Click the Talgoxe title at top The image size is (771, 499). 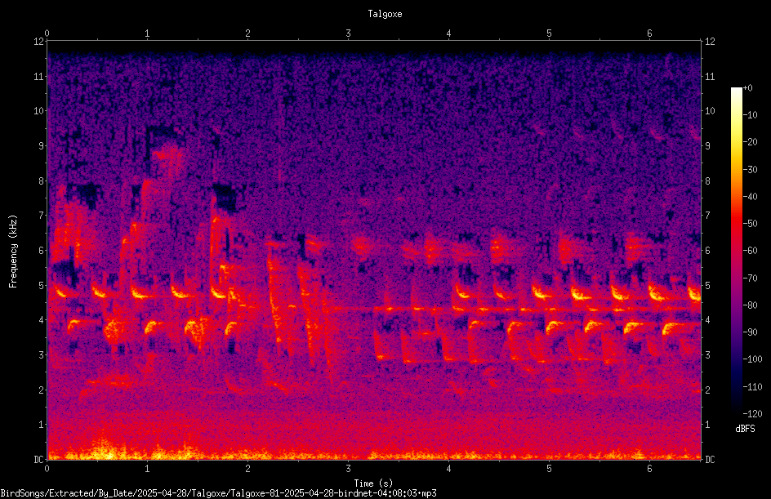tap(385, 14)
